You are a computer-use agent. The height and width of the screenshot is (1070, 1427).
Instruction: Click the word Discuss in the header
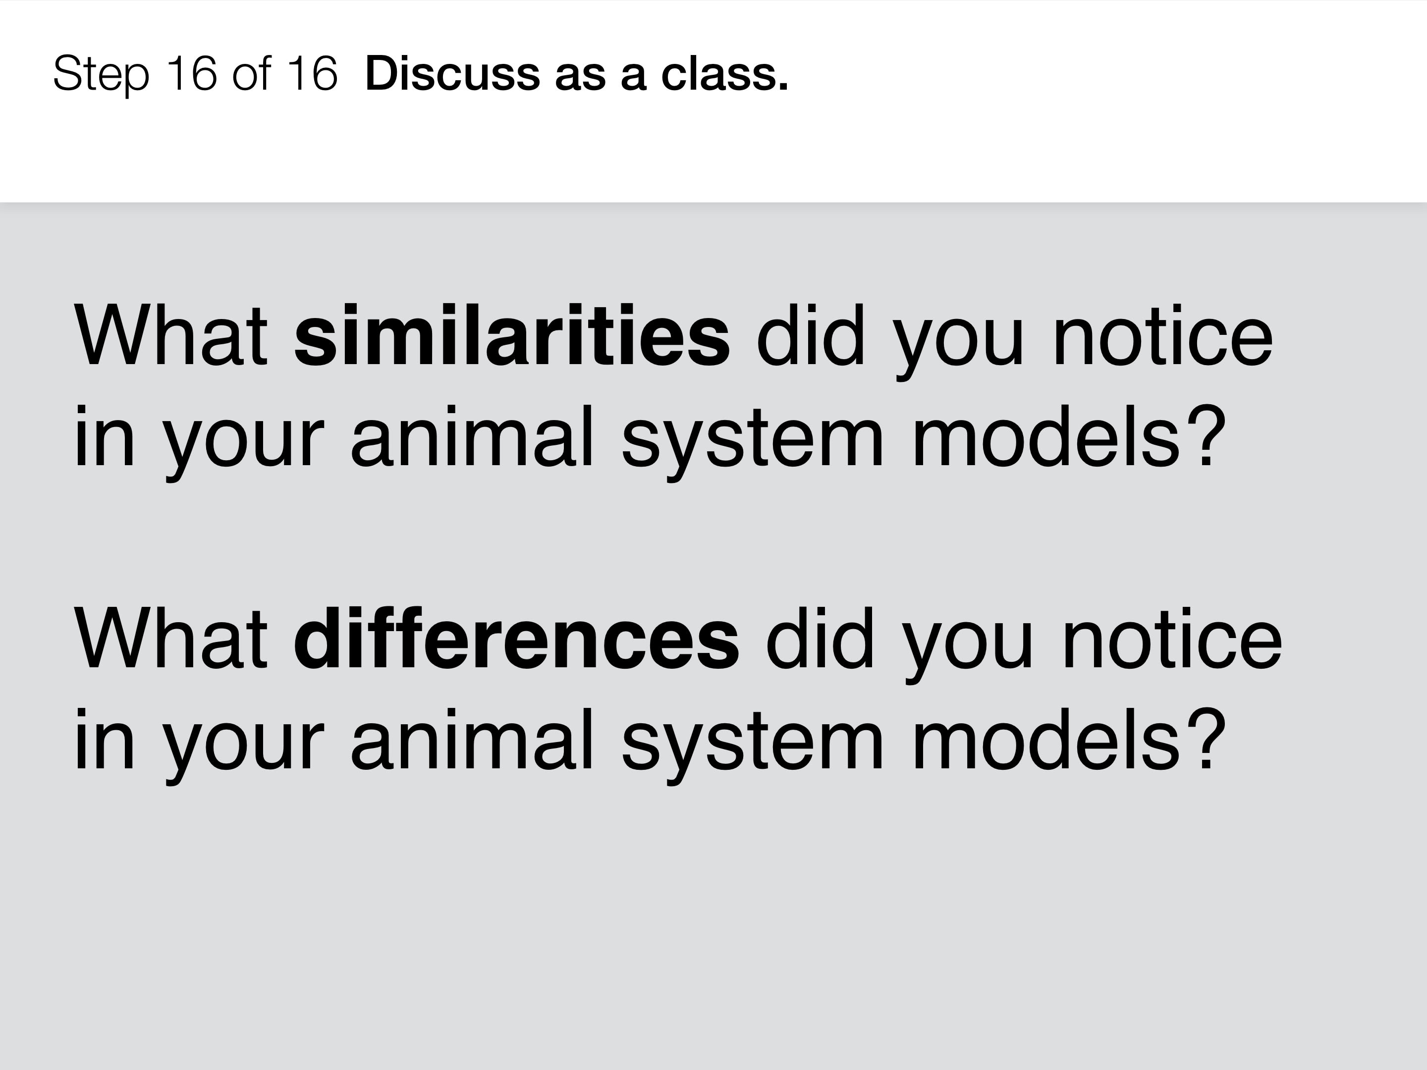(452, 73)
